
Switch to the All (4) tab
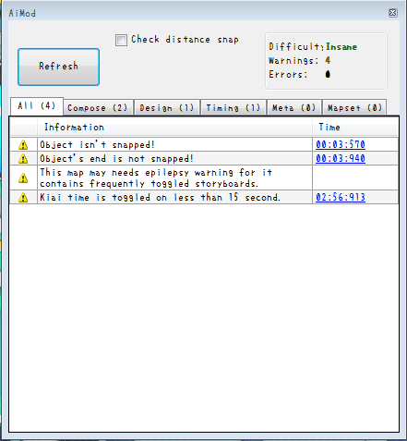point(37,106)
